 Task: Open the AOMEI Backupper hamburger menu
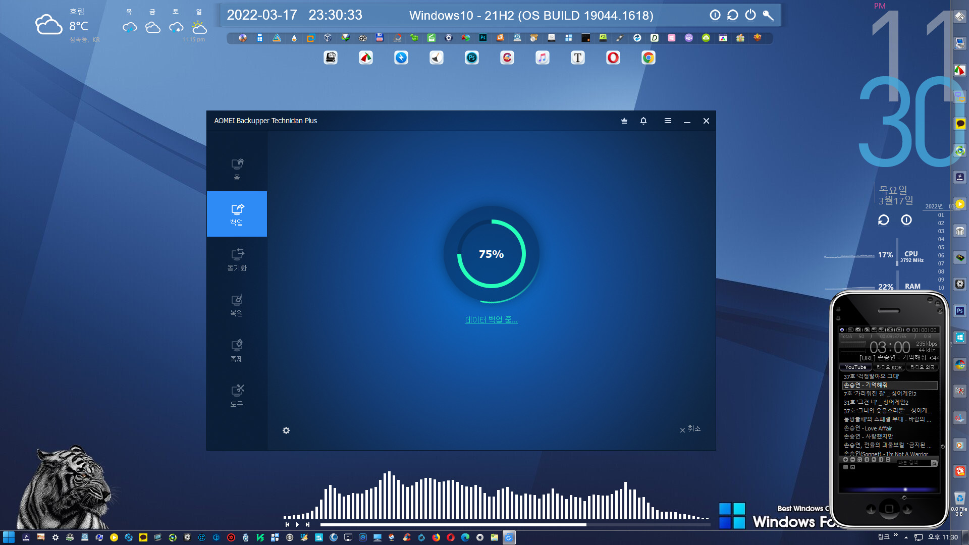coord(668,121)
